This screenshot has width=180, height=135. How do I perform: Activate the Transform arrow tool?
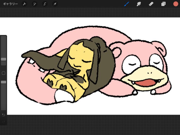click(x=55, y=4)
